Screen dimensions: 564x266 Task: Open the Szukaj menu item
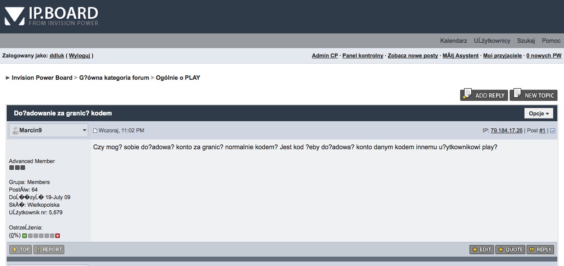click(x=526, y=41)
